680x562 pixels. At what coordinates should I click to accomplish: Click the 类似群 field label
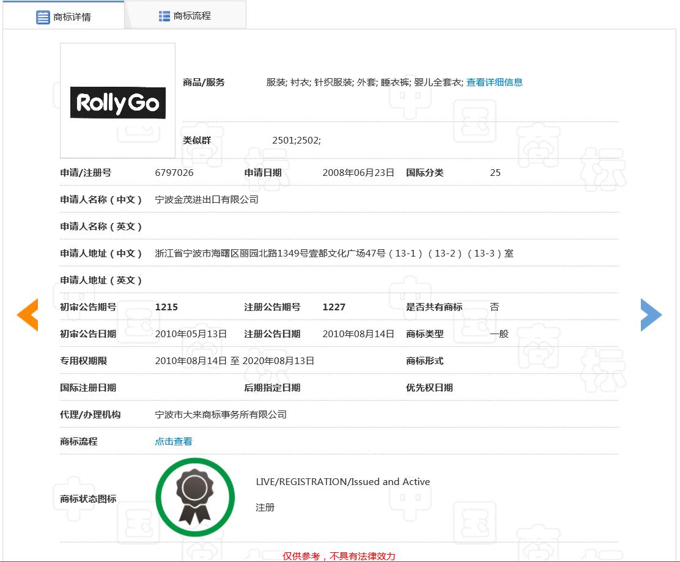pos(197,140)
